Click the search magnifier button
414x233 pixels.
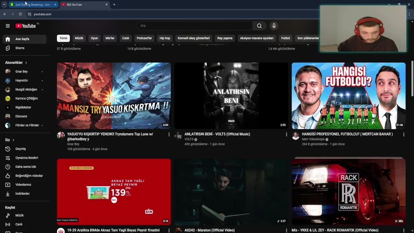pyautogui.click(x=259, y=26)
